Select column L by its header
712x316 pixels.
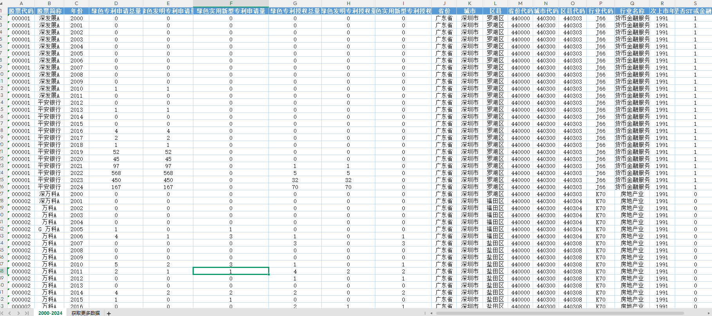point(496,4)
